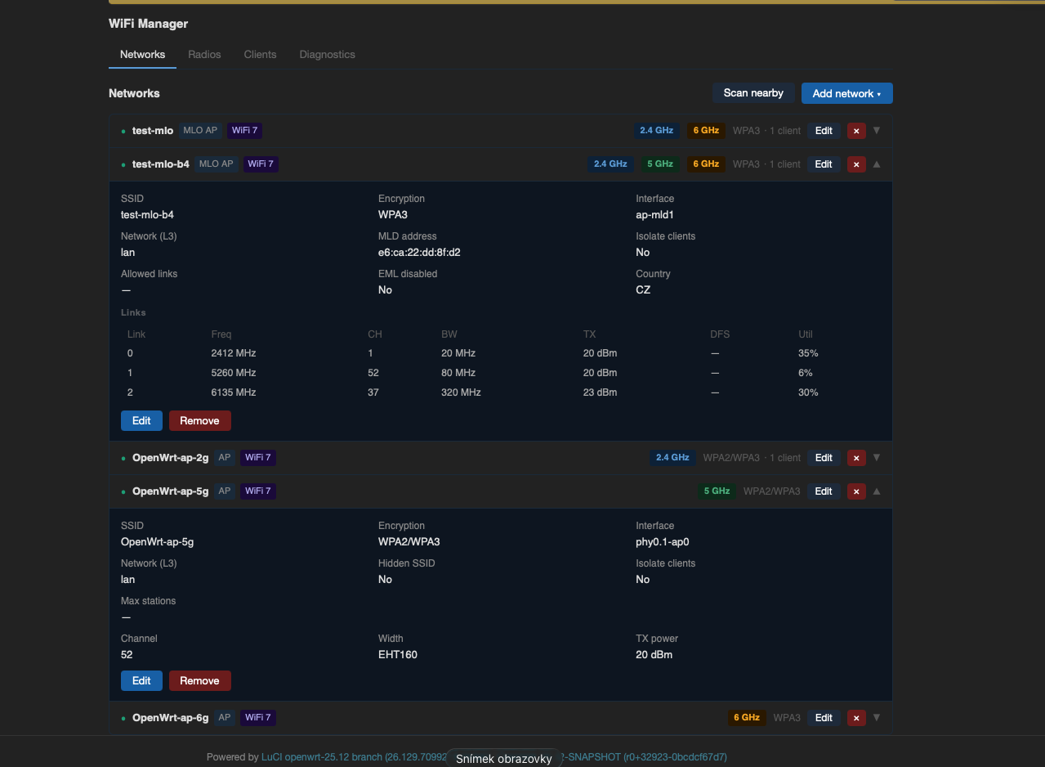The image size is (1045, 767).
Task: Click the 23 dBm TX cell
Action: (600, 392)
